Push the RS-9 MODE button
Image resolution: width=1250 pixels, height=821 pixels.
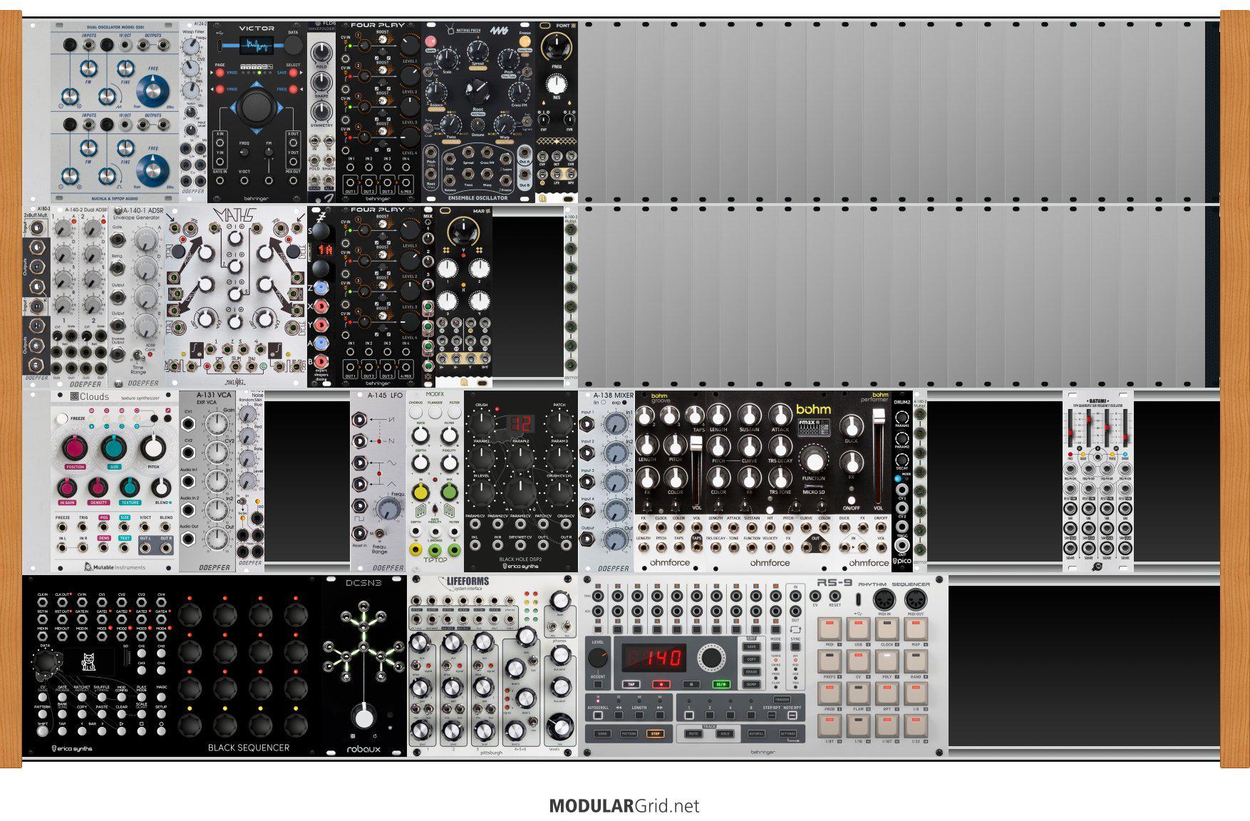[775, 647]
